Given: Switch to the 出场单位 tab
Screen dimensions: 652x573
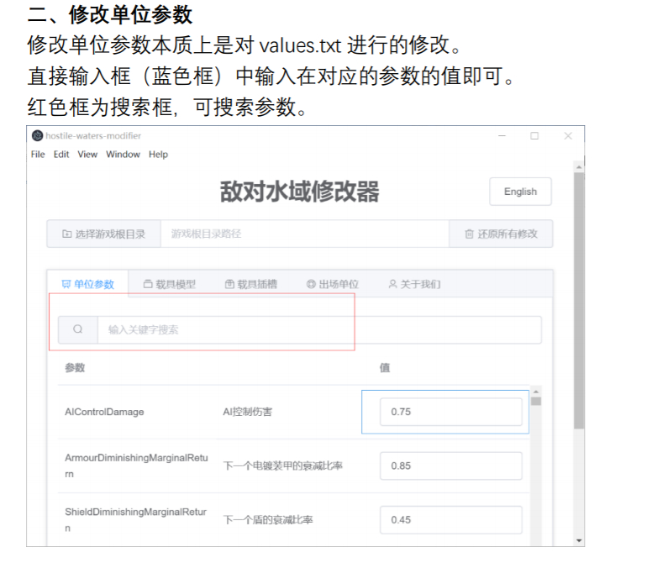Looking at the screenshot, I should pos(332,285).
